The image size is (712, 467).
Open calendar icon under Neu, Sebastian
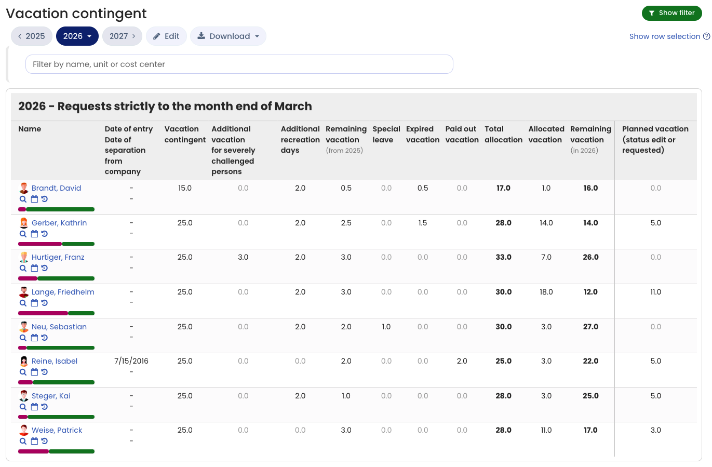(x=34, y=338)
